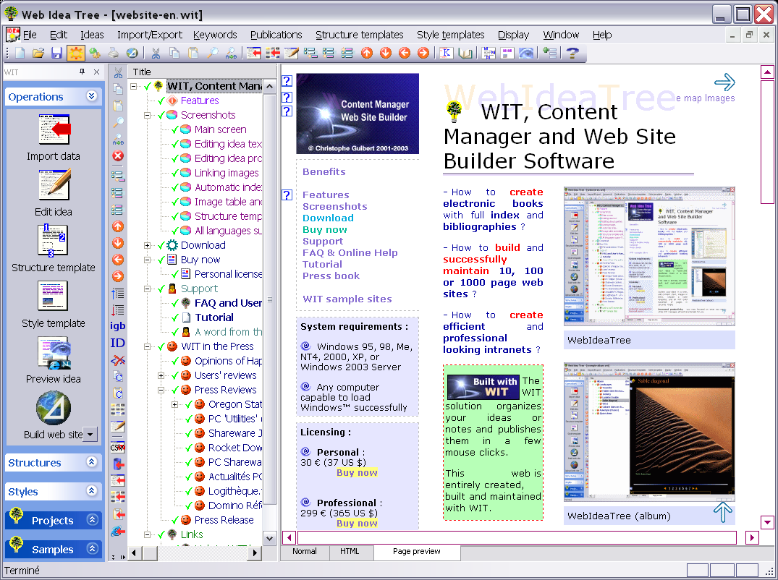The image size is (778, 580).
Task: Click the orange up arrow in main toolbar
Action: [367, 53]
